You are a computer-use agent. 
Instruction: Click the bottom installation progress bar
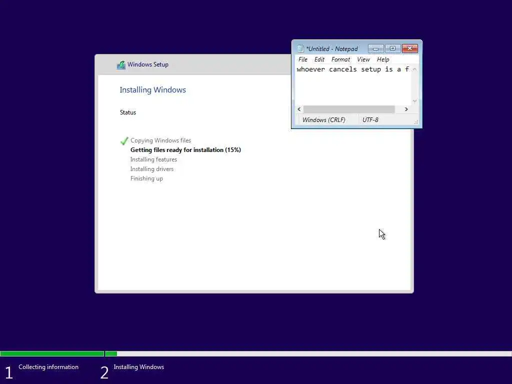click(256, 353)
